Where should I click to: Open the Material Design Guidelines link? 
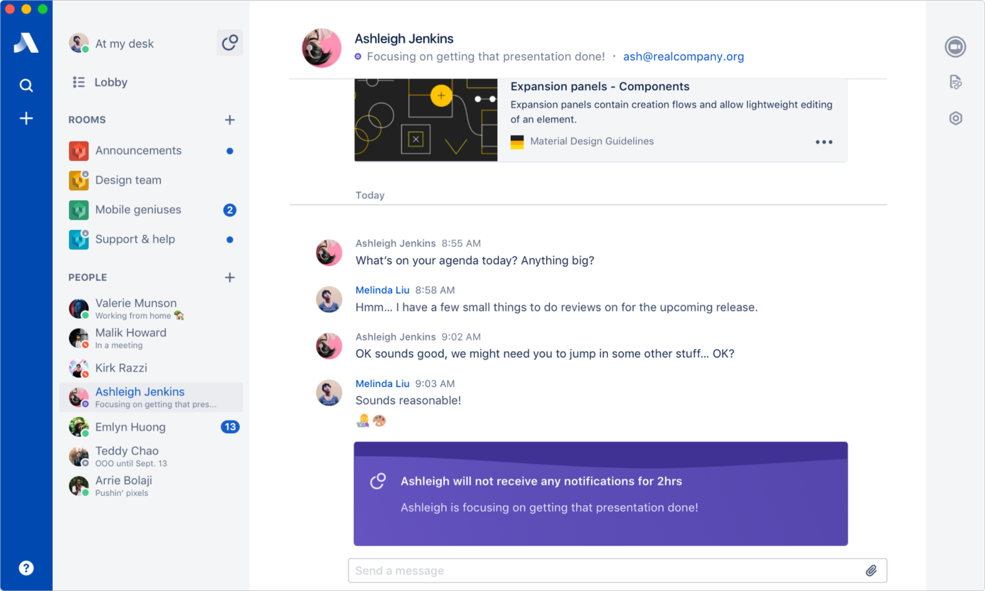(592, 141)
